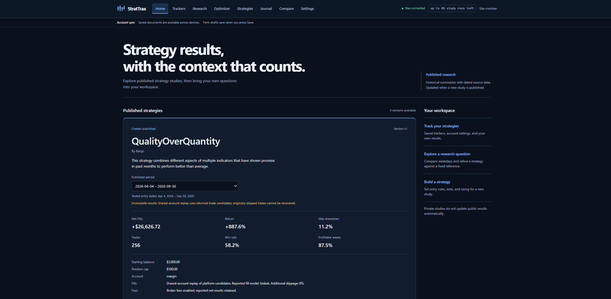The image size is (611, 299).
Task: Click the QualityOverQuantity strategy title
Action: click(x=176, y=141)
